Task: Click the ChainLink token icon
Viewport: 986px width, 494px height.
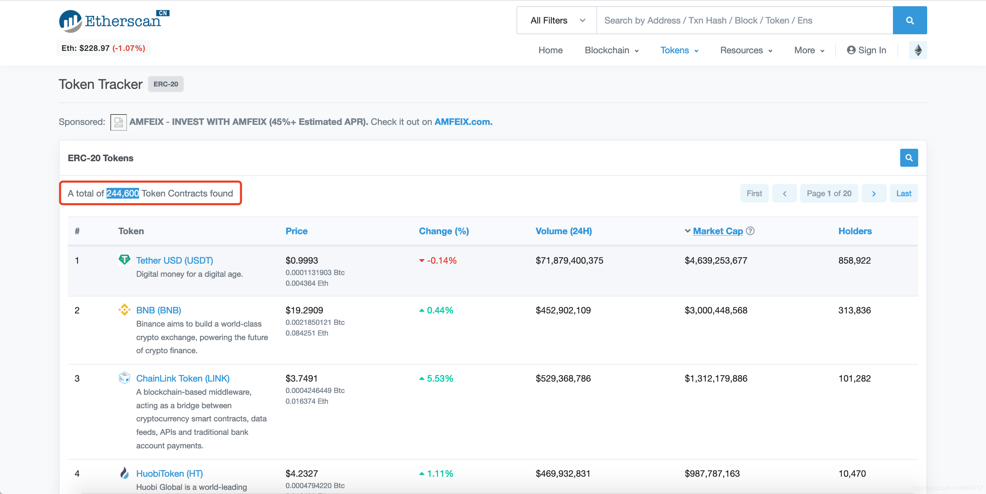Action: point(124,378)
